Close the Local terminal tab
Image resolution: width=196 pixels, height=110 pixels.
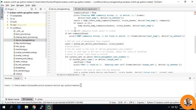pyautogui.click(x=21, y=78)
